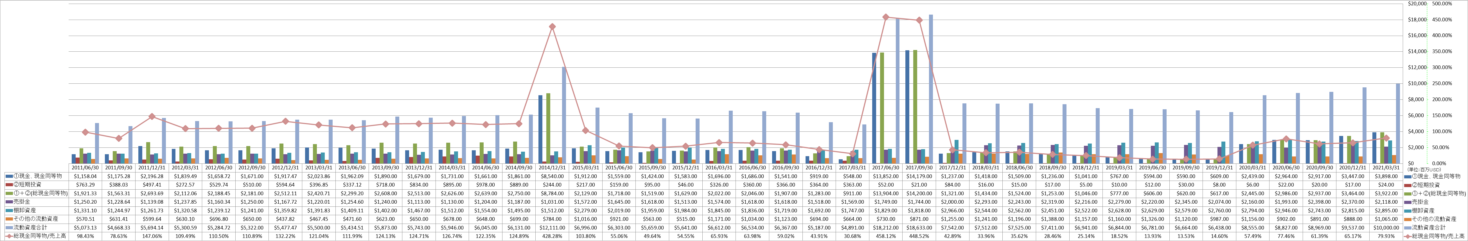
Task: Click the light-blue total assets bar for 2021/03/31
Action: [1398, 124]
